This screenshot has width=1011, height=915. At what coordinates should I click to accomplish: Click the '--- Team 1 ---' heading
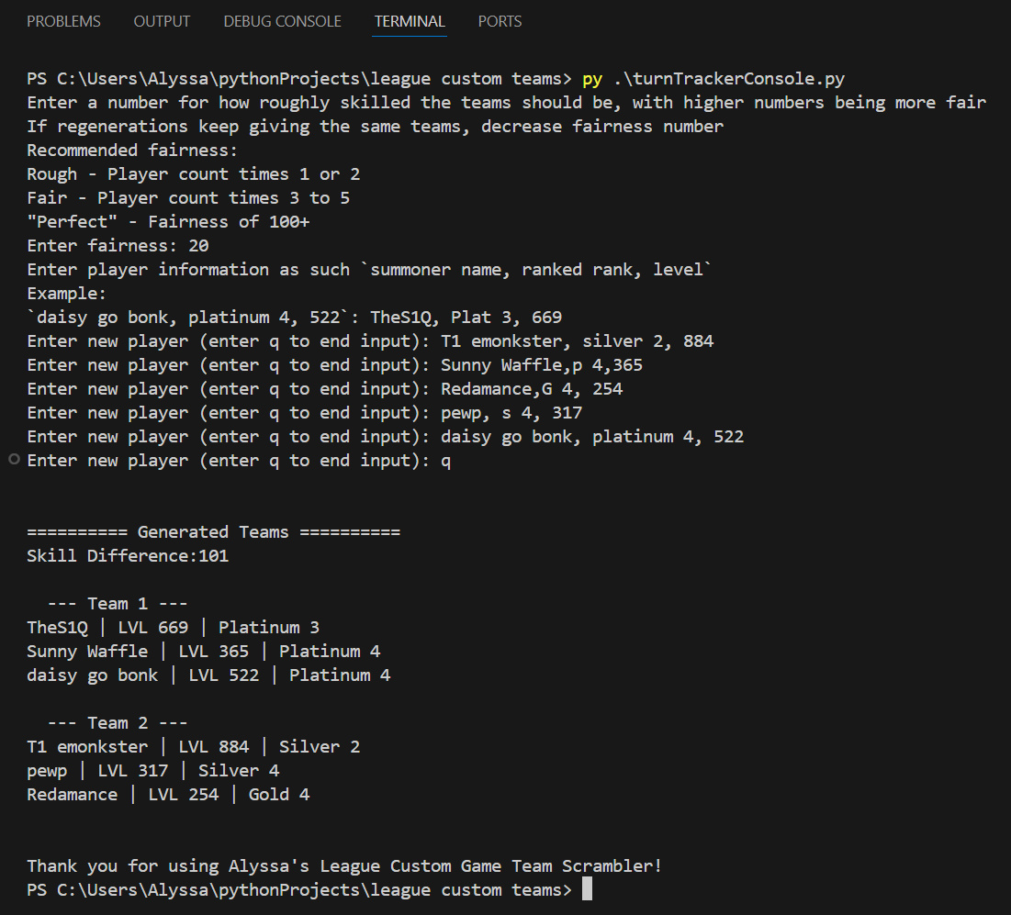click(118, 603)
